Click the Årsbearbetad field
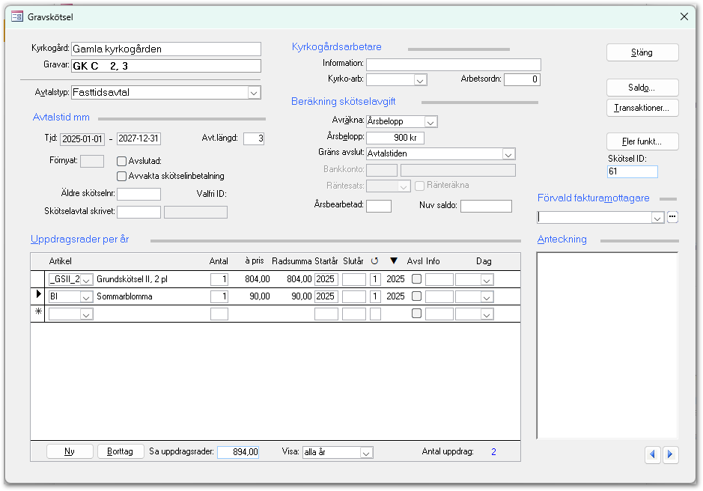Viewport: 703px width, 491px height. [x=379, y=206]
